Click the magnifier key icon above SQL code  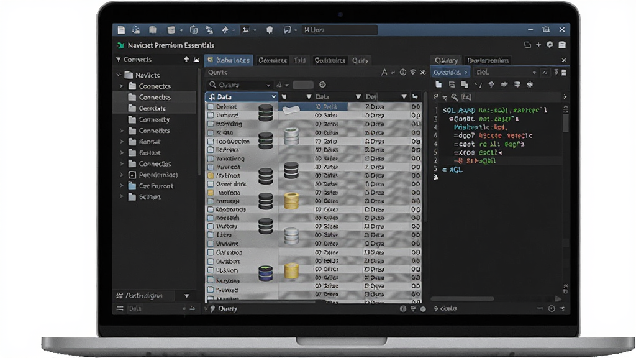[x=455, y=97]
